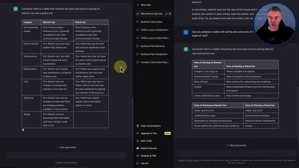Click 'More horsepower and acceleration' cell

[251, 77]
